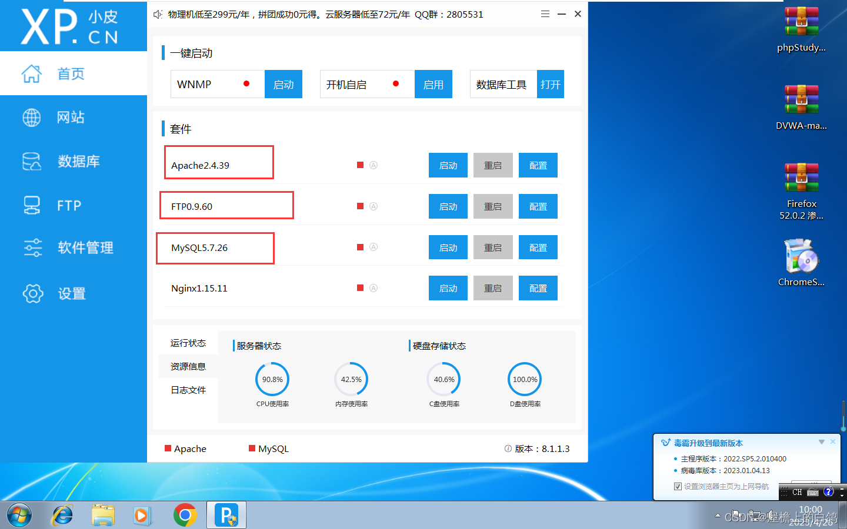Click FTP0.9.60 red stop indicator

coord(360,206)
